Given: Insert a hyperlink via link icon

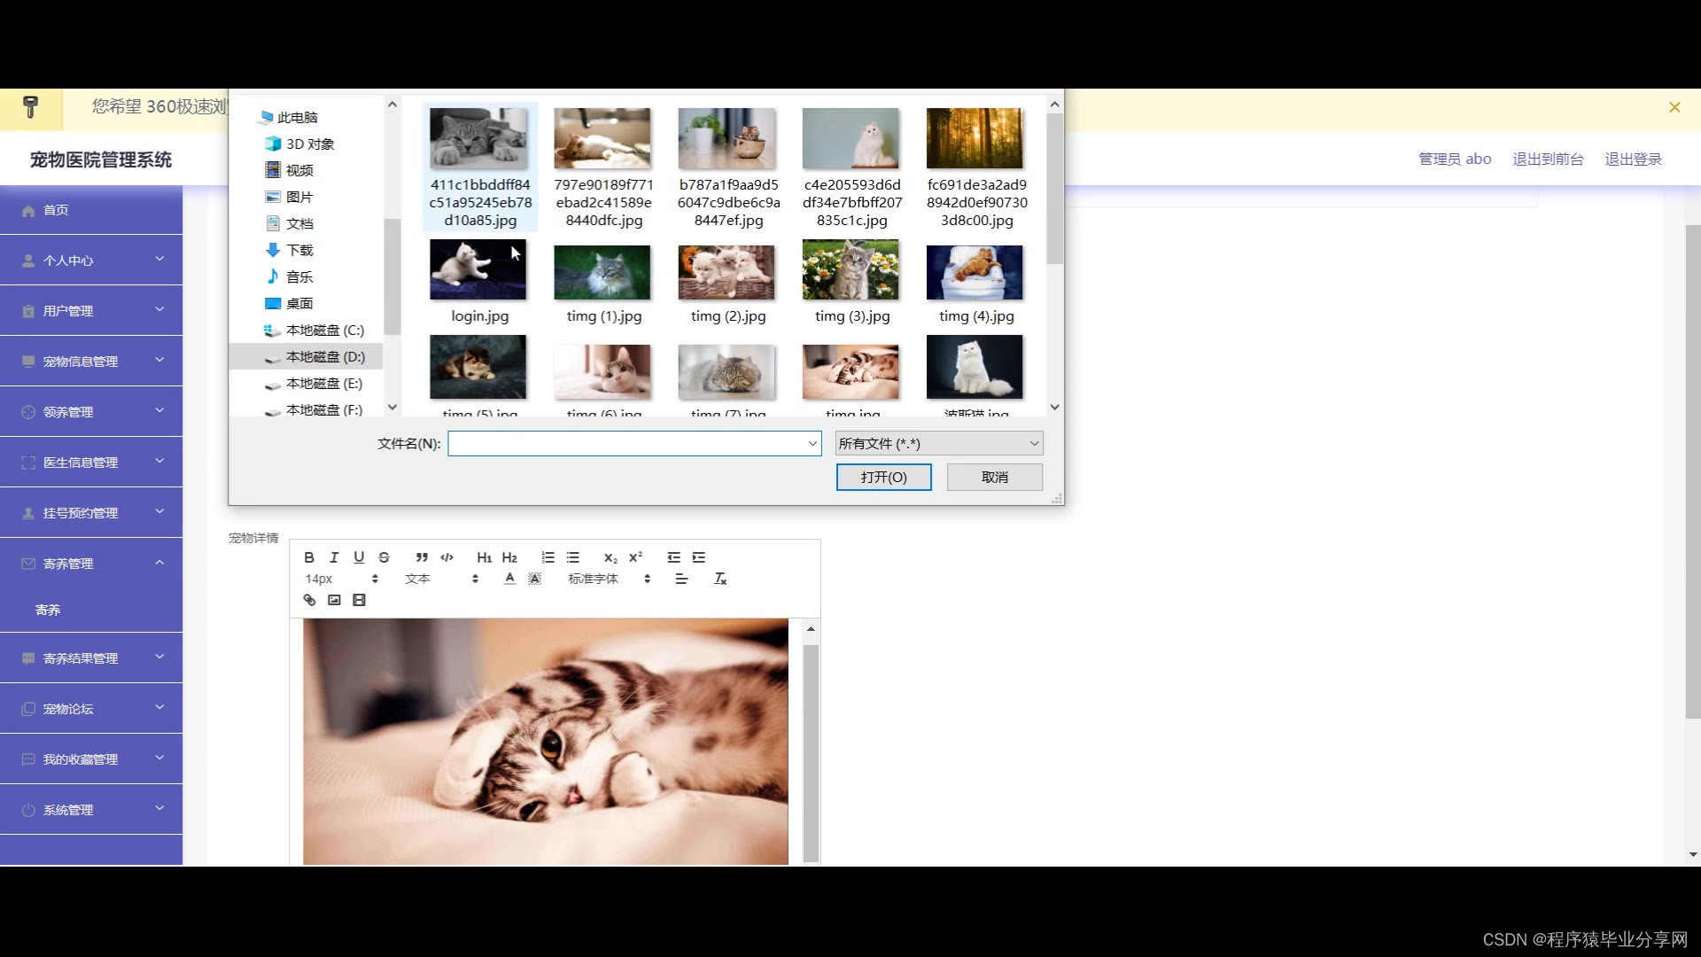Looking at the screenshot, I should tap(309, 600).
